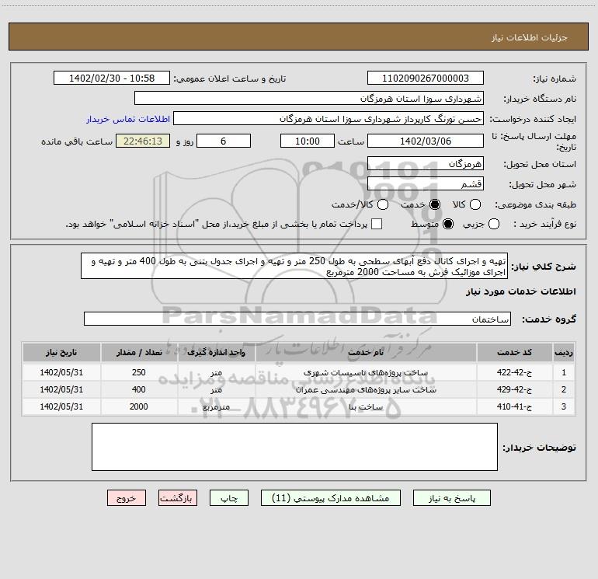Image resolution: width=598 pixels, height=579 pixels.
Task: Click service code ج-42-422
Action: pyautogui.click(x=514, y=372)
